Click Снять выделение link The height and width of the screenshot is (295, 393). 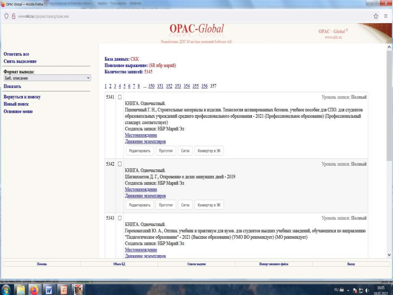(x=20, y=61)
